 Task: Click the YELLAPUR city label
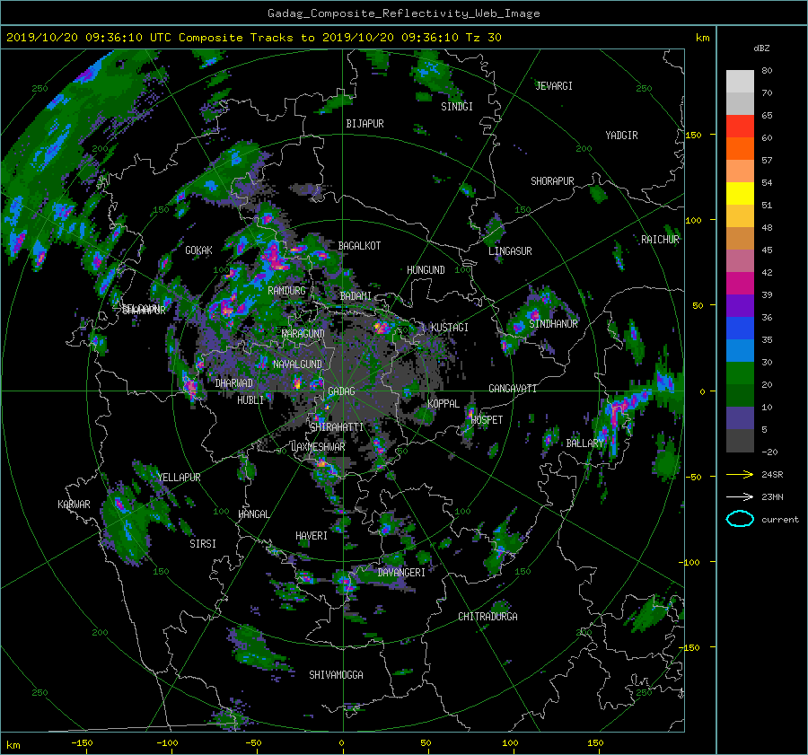click(x=179, y=478)
